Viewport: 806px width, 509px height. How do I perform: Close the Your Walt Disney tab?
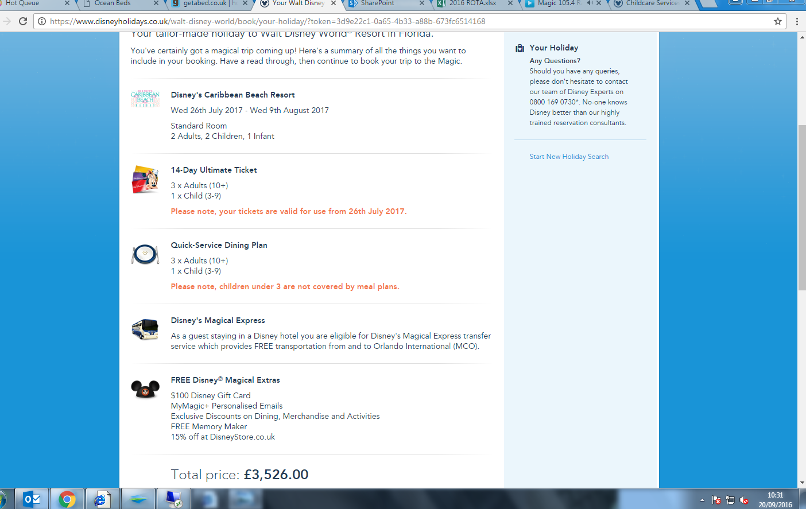334,3
